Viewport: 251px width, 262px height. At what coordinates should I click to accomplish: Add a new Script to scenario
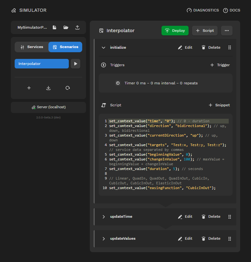205,31
